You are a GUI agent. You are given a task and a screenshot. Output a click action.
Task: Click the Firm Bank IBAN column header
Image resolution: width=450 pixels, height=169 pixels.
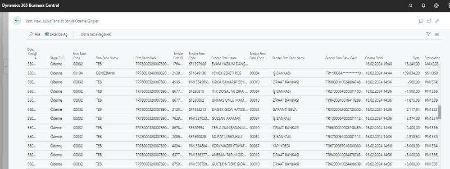[146, 58]
